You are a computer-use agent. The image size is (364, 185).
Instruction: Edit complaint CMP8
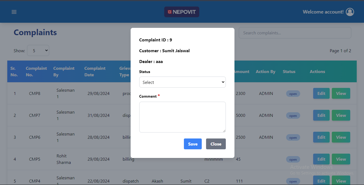coord(321,93)
